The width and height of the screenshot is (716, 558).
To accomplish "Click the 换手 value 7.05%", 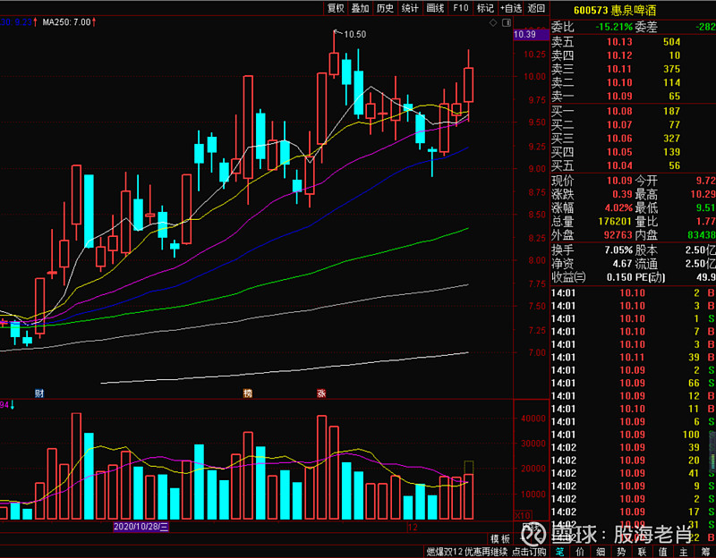I will [618, 250].
